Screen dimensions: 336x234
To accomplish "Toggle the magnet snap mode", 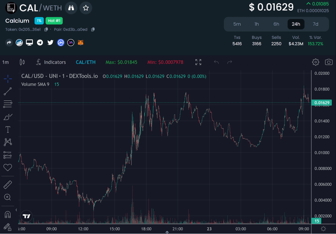I will (x=8, y=214).
